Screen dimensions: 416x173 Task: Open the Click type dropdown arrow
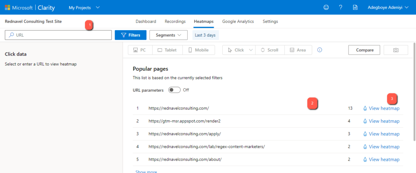(251, 50)
